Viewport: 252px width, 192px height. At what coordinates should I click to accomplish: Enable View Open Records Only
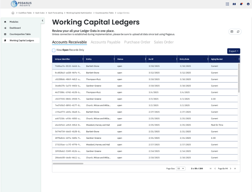pyautogui.click(x=53, y=50)
